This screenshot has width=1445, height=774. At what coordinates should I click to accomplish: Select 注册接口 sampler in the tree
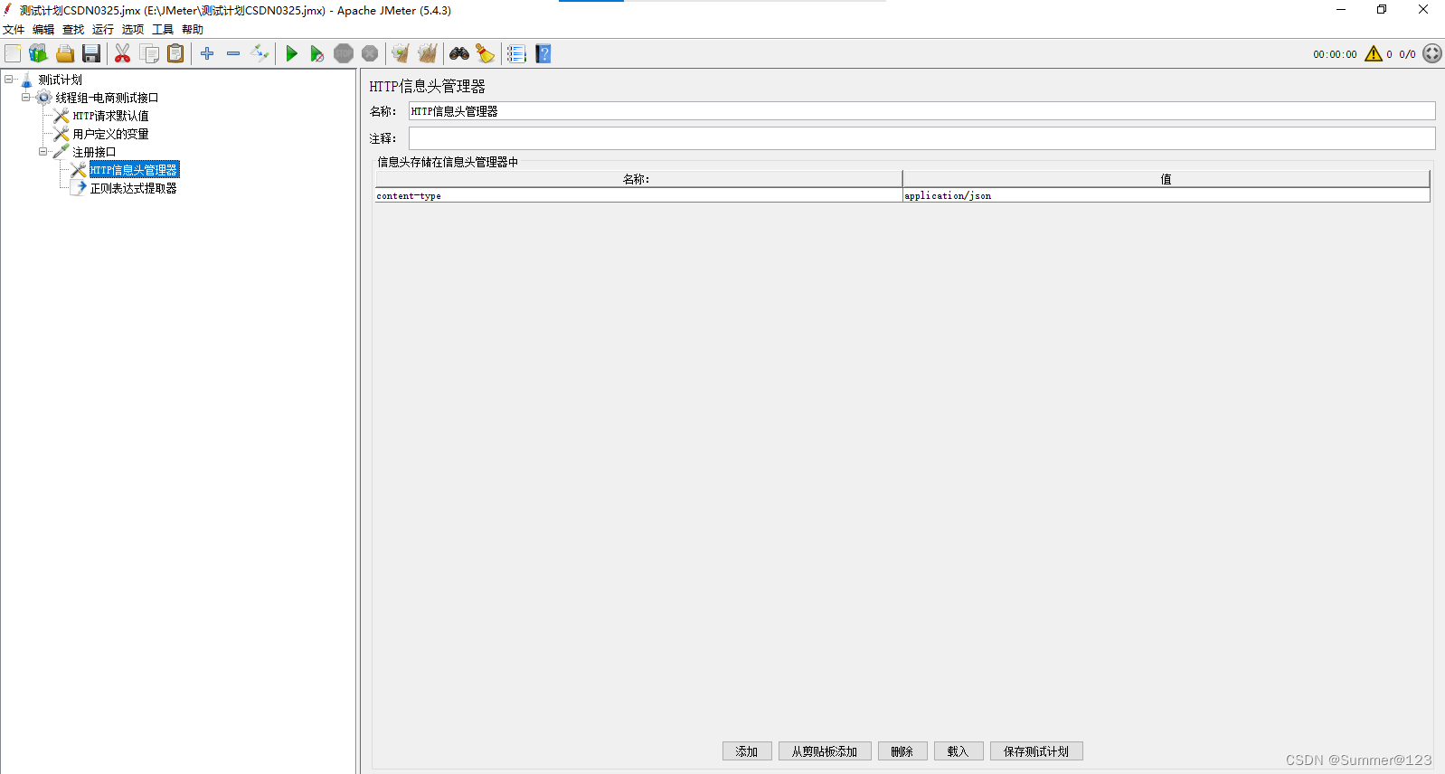(x=94, y=152)
